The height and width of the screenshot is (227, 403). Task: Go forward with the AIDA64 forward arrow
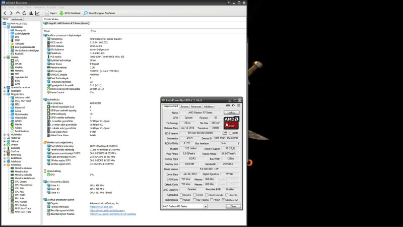coord(11,13)
